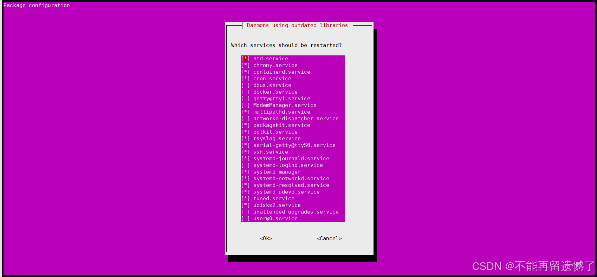This screenshot has height=277, width=597.
Task: Toggle the chrony.service checkbox
Action: (245, 65)
